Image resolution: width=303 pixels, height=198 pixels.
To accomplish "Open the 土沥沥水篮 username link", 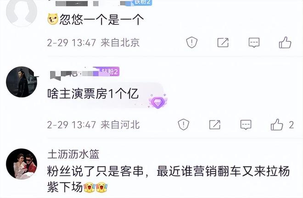I will coord(73,154).
